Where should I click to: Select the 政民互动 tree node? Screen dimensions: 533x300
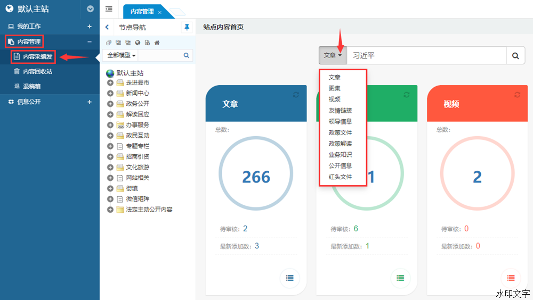(138, 136)
